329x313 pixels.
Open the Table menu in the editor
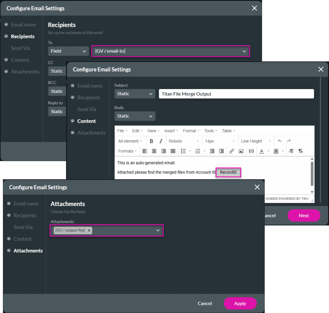(228, 130)
